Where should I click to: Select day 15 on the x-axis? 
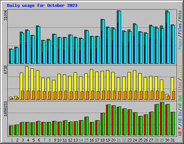(86, 140)
